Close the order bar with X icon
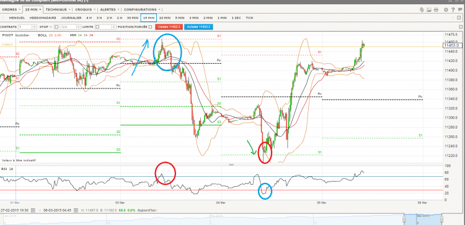The height and width of the screenshot is (225, 465). pyautogui.click(x=461, y=27)
